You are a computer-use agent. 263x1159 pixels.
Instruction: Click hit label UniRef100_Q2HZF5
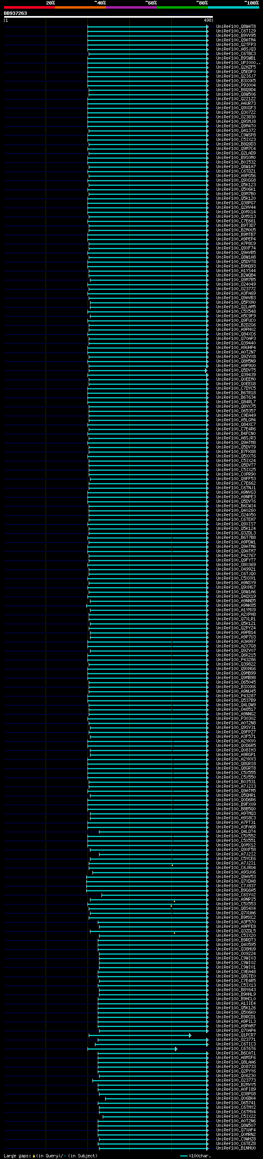(236, 67)
